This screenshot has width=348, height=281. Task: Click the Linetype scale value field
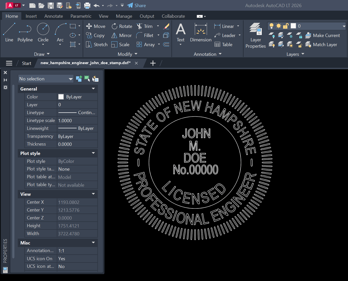coord(77,120)
